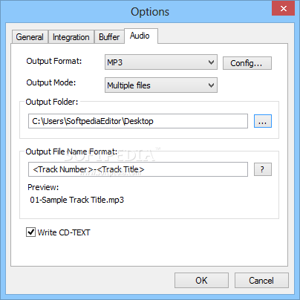Open MP3 Config... settings button

click(x=247, y=63)
